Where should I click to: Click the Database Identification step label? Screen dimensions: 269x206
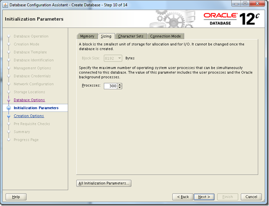coord(34,60)
